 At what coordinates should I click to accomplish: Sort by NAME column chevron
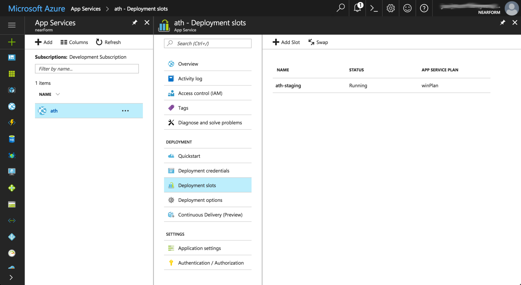tap(58, 94)
